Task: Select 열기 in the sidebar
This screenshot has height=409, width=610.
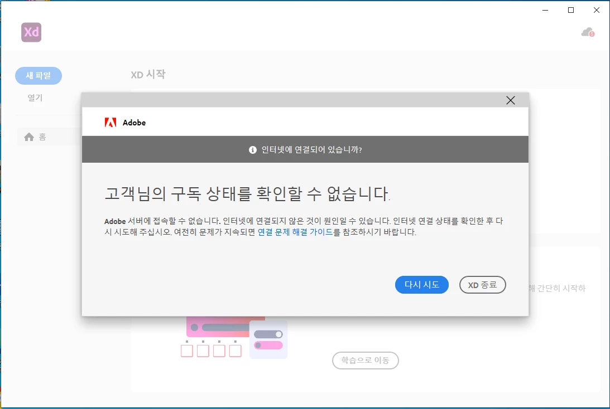Action: 35,98
